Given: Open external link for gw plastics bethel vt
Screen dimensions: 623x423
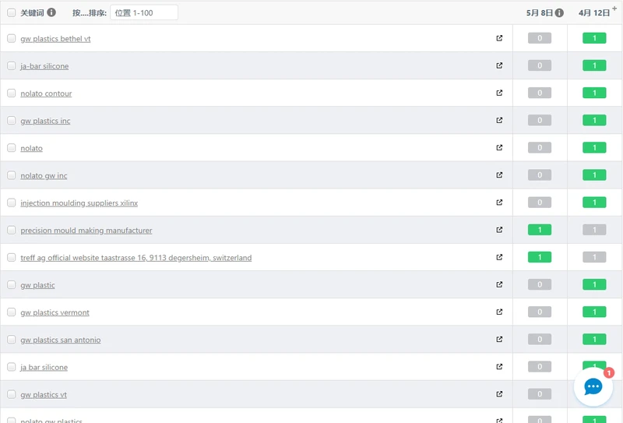Looking at the screenshot, I should tap(499, 38).
